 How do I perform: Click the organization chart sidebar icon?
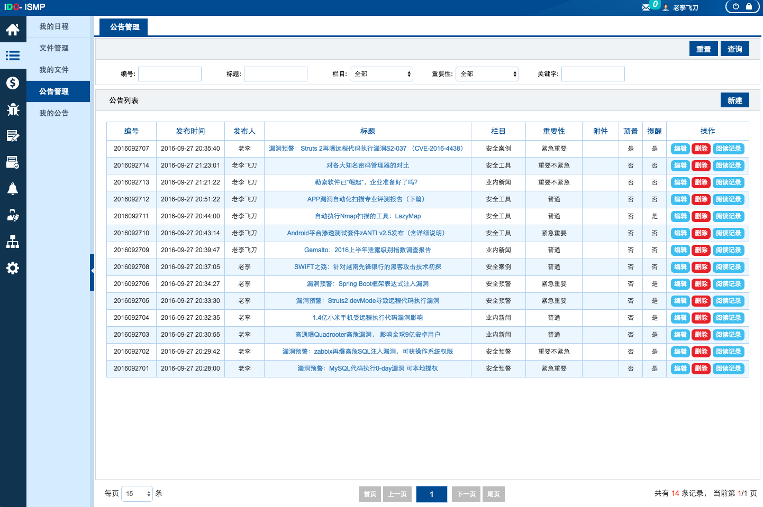coord(13,242)
